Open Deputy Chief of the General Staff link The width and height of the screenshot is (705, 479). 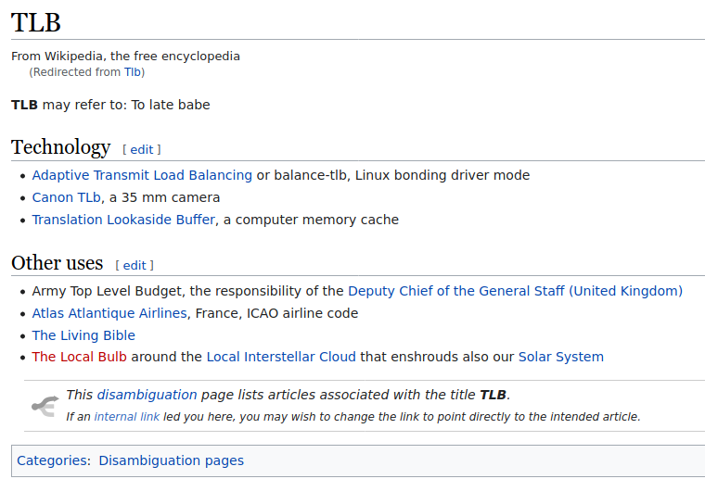pyautogui.click(x=515, y=291)
